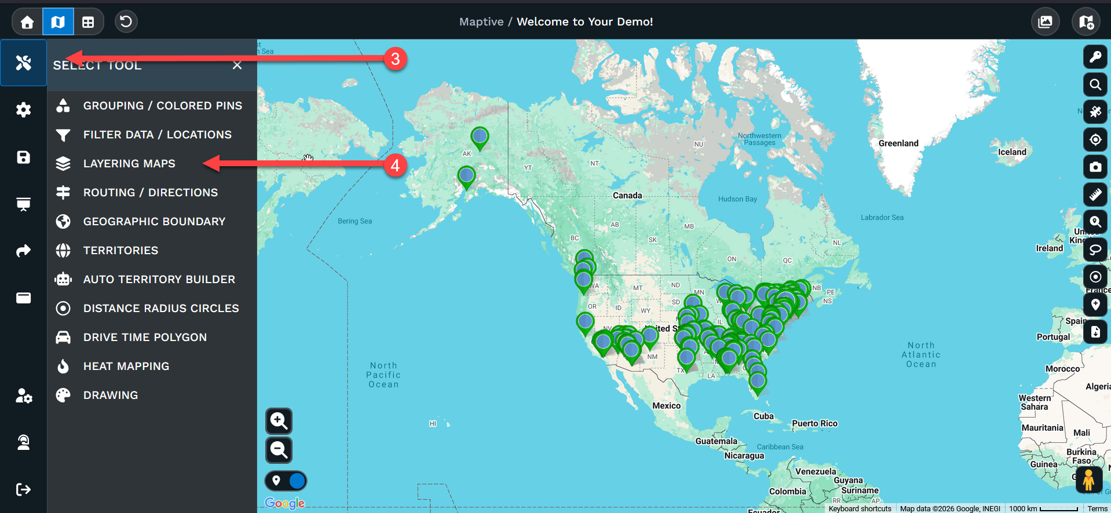The width and height of the screenshot is (1111, 513).
Task: Switch to data table view icon
Action: coord(88,22)
